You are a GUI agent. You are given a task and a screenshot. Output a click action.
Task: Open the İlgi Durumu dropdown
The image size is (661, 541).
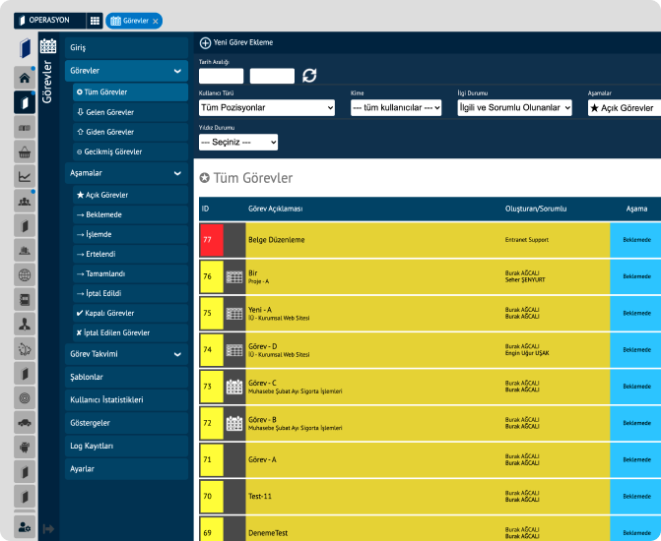(x=515, y=108)
